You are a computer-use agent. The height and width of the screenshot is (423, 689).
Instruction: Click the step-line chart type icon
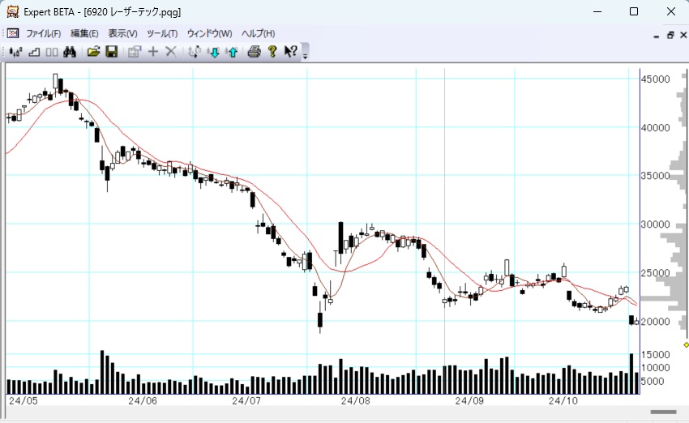click(34, 52)
